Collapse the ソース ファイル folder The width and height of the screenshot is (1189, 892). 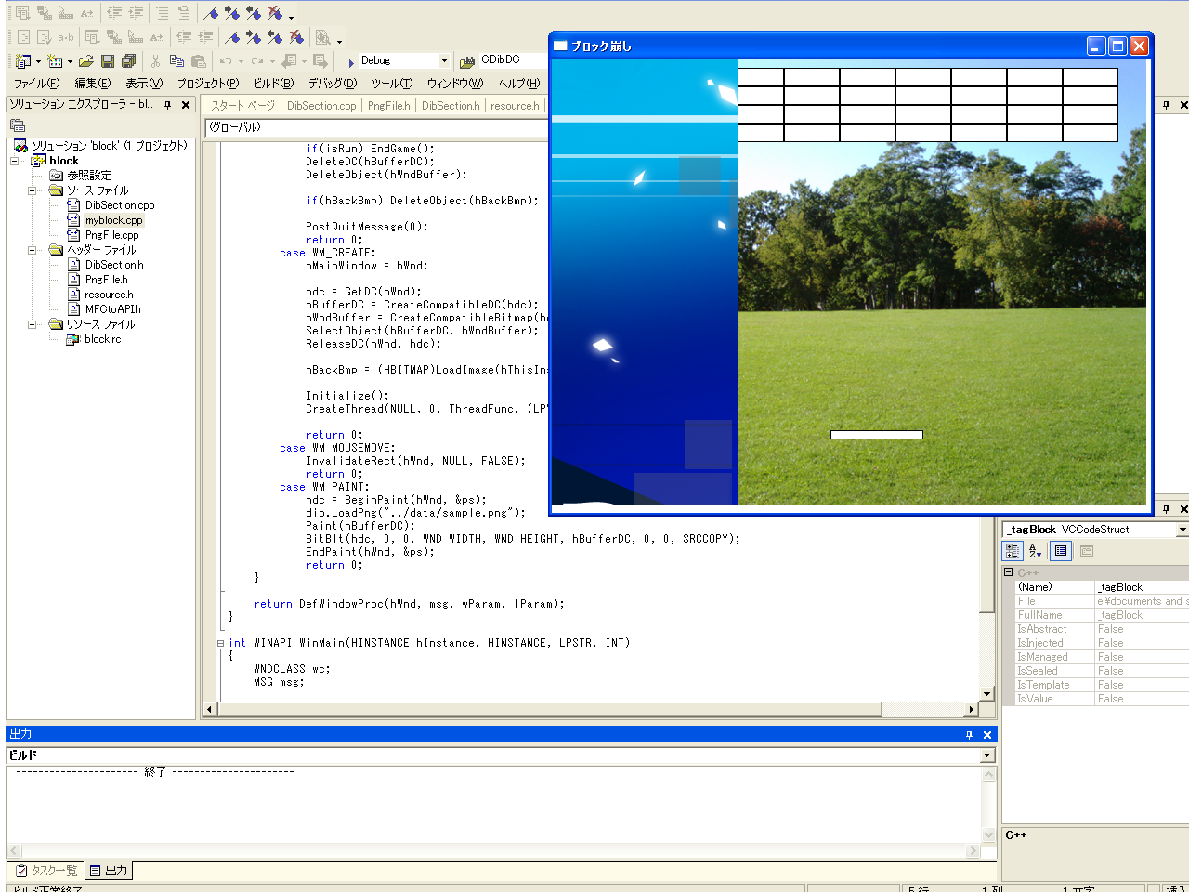33,190
